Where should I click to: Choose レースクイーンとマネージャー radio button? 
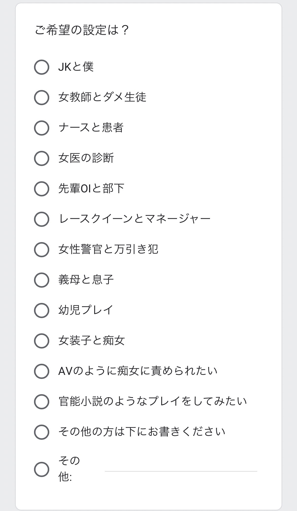pyautogui.click(x=42, y=219)
